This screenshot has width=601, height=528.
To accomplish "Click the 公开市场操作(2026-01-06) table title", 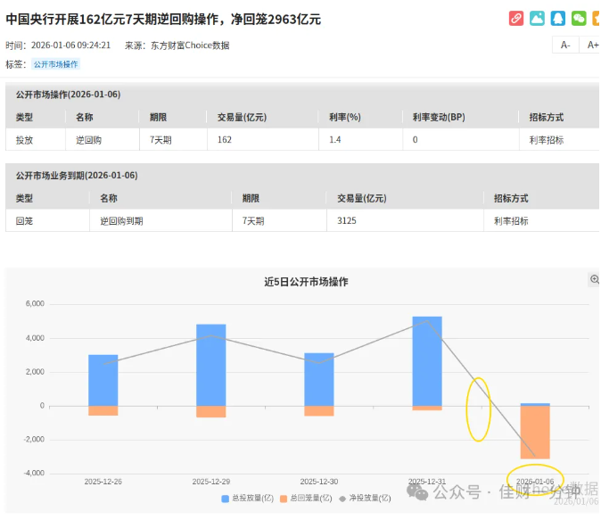I will (68, 95).
